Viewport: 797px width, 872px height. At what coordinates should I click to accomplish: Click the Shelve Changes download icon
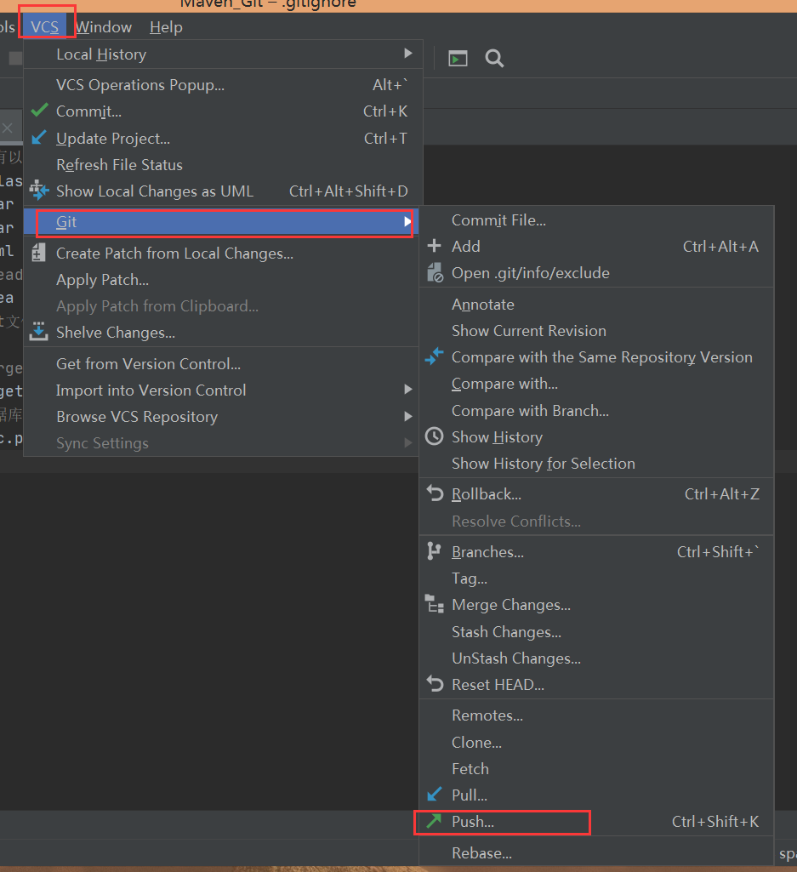(38, 332)
